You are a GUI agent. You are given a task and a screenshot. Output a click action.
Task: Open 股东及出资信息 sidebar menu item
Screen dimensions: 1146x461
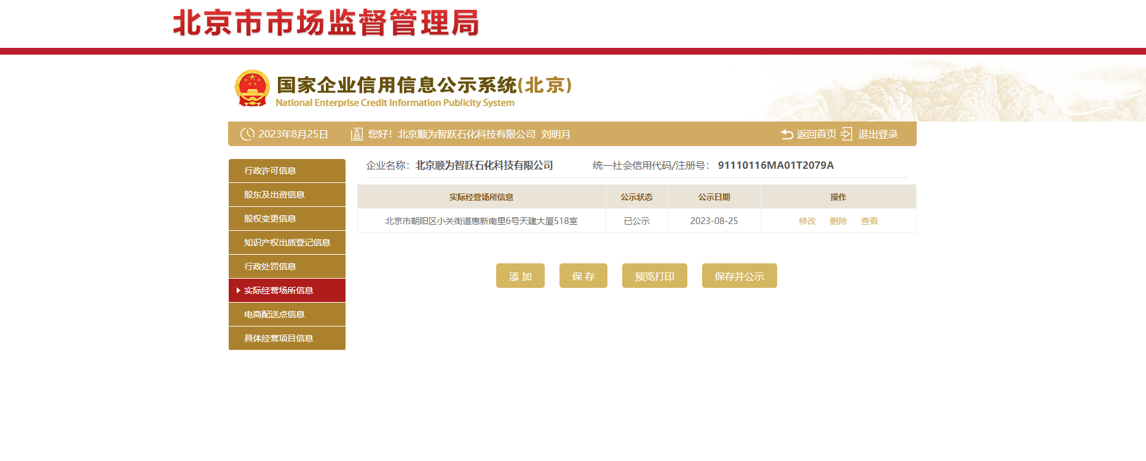coord(287,195)
